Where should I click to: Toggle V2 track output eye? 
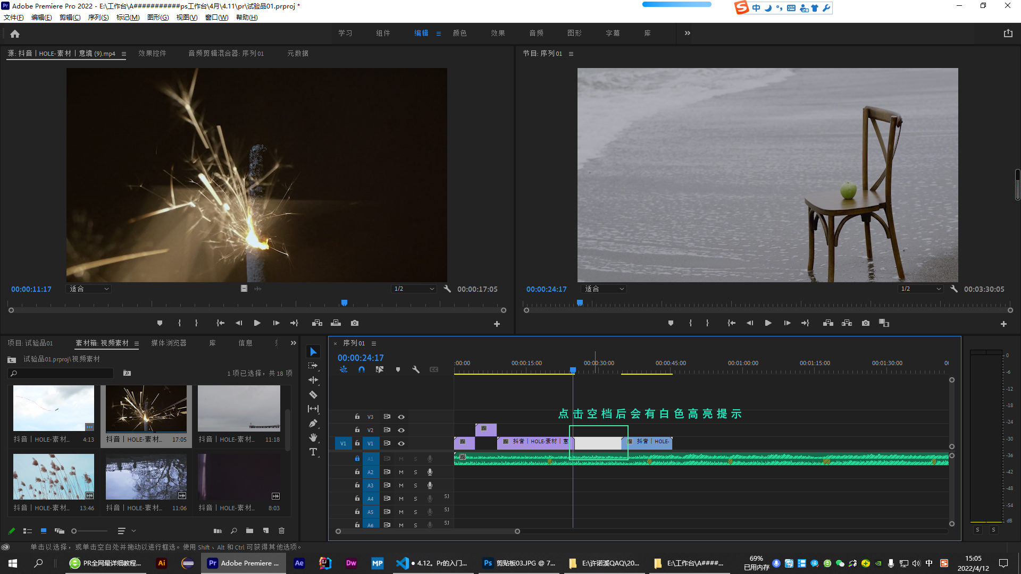401,430
